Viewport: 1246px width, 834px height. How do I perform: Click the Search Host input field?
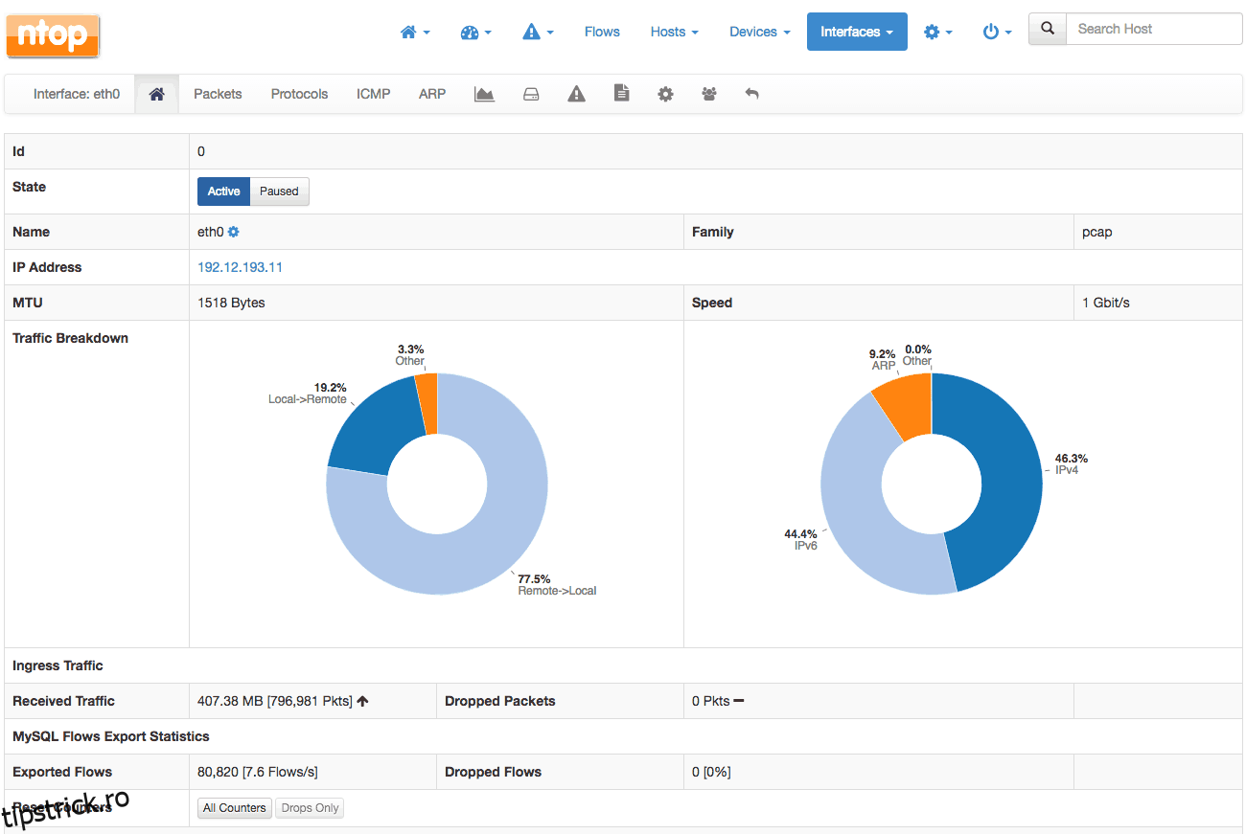click(x=1153, y=29)
